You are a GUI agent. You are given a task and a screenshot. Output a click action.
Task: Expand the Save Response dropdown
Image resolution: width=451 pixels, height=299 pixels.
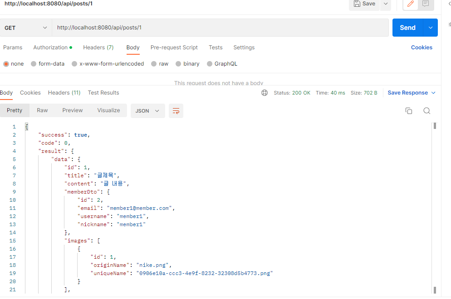pyautogui.click(x=433, y=93)
